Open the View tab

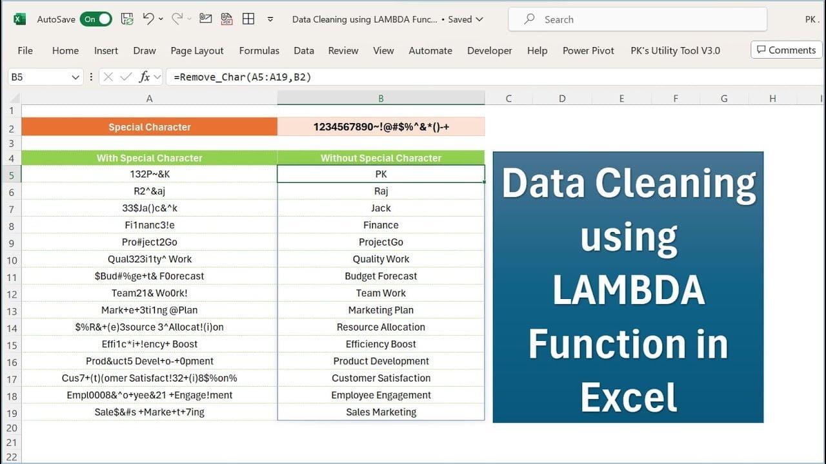pos(383,50)
